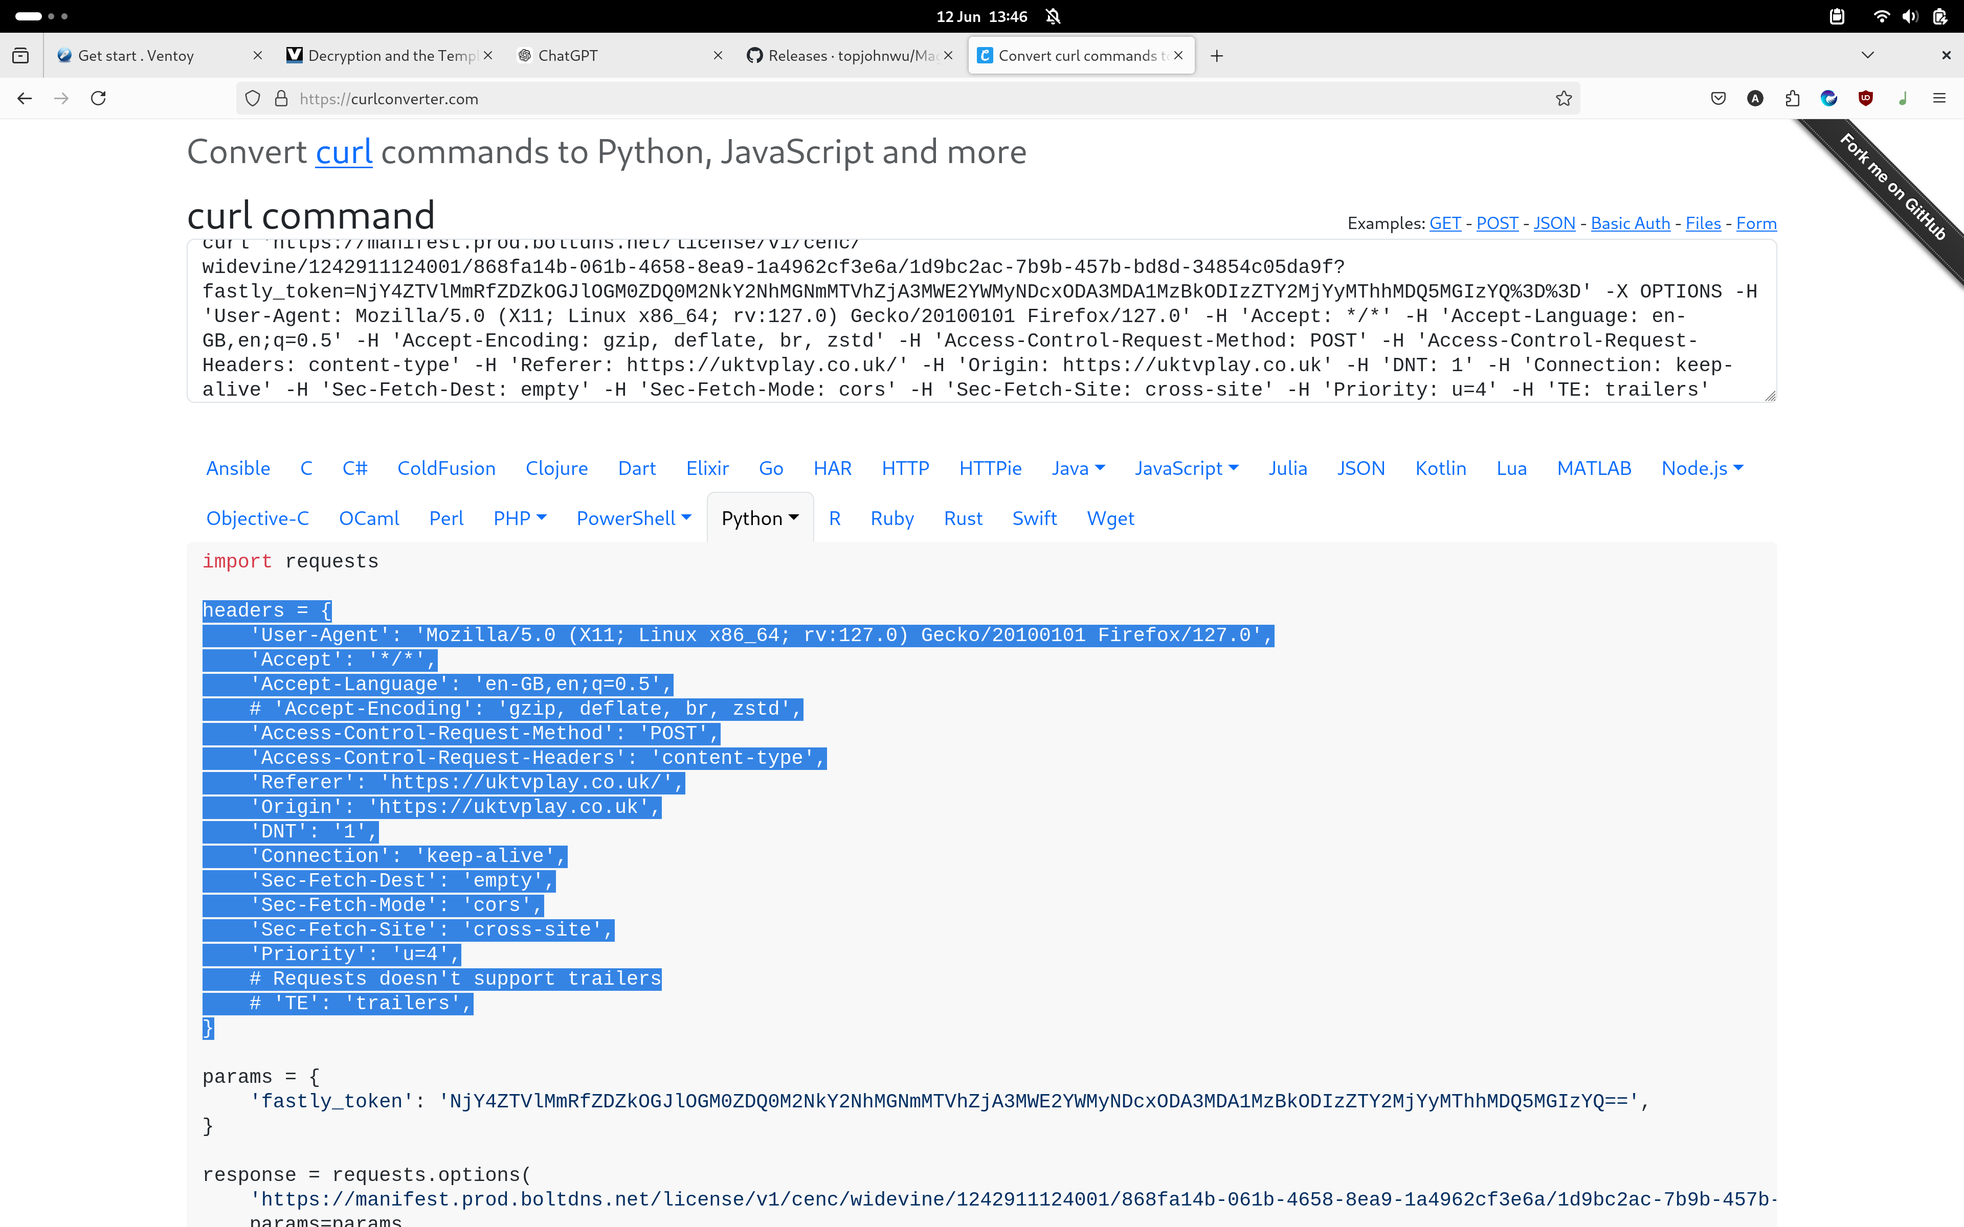Click inside the curl command text area

pos(974,325)
